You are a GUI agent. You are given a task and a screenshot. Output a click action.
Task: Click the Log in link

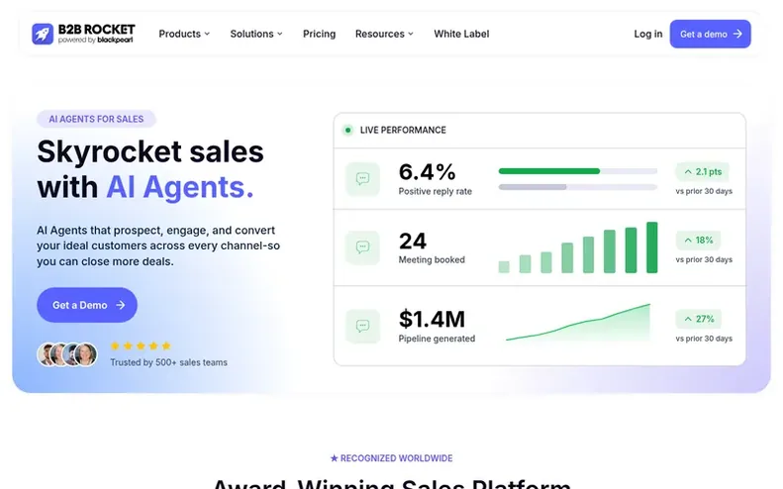pos(648,34)
